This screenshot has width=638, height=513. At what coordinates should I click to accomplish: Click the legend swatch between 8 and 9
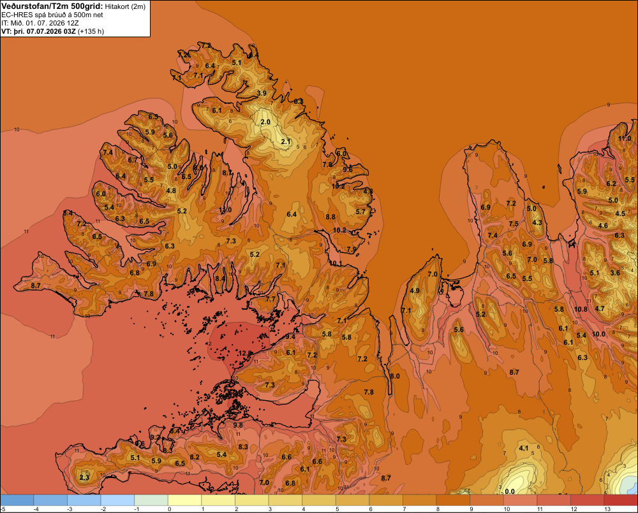[453, 500]
